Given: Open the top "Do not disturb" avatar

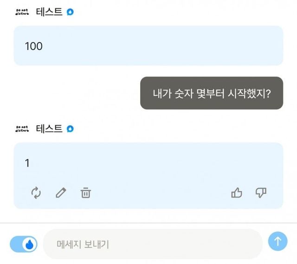Looking at the screenshot, I should coord(22,12).
